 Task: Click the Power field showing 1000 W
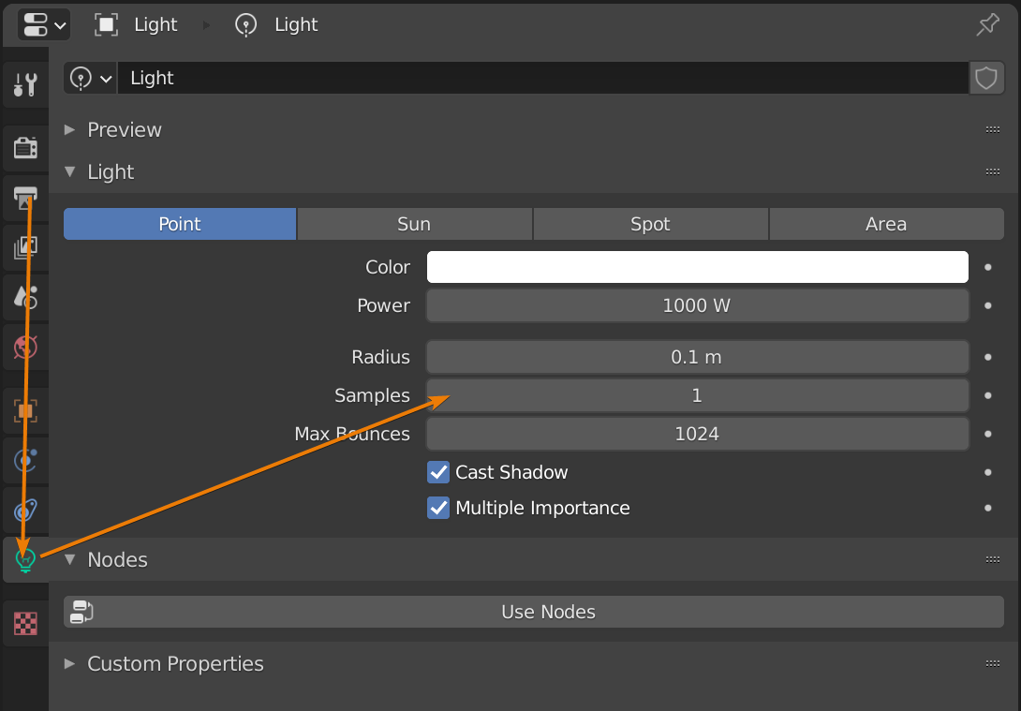(x=697, y=305)
